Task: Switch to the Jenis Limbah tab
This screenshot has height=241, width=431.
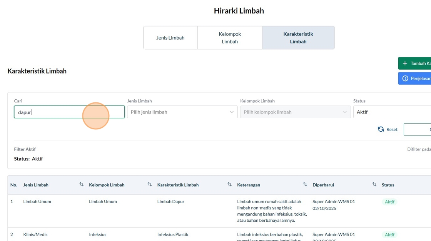Action: (x=170, y=38)
